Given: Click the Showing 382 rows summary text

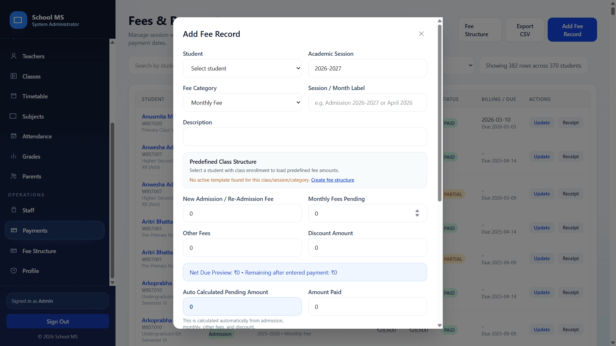Looking at the screenshot, I should [x=533, y=65].
